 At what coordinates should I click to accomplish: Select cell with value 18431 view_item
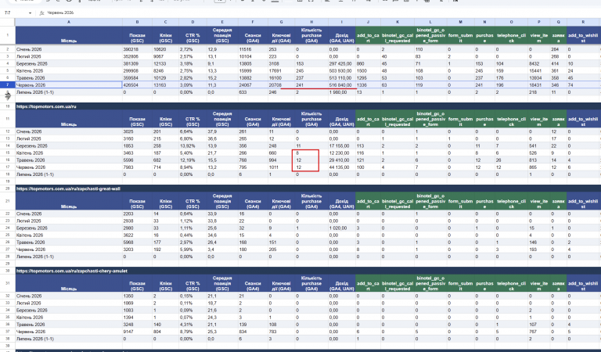(x=540, y=85)
